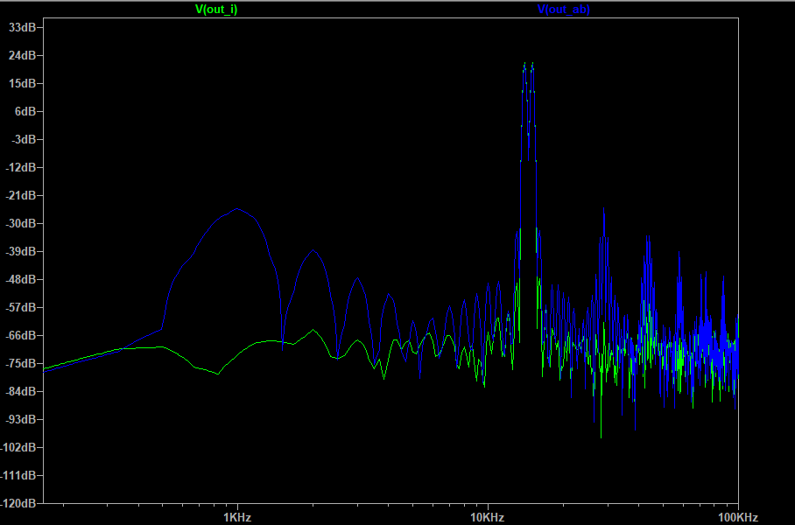
Task: Click the 1KHz frequency axis label
Action: (x=237, y=517)
